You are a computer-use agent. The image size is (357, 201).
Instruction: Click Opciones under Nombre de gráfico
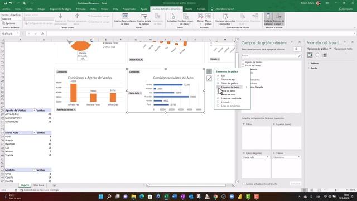click(9, 23)
